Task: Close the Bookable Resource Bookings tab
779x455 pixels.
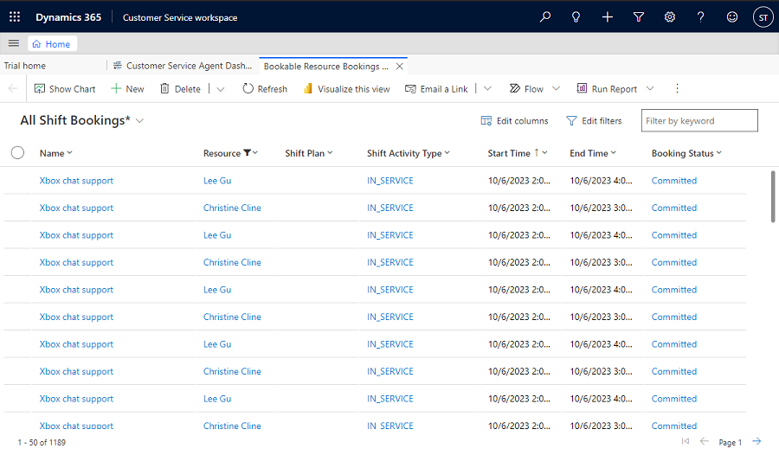Action: pos(399,66)
